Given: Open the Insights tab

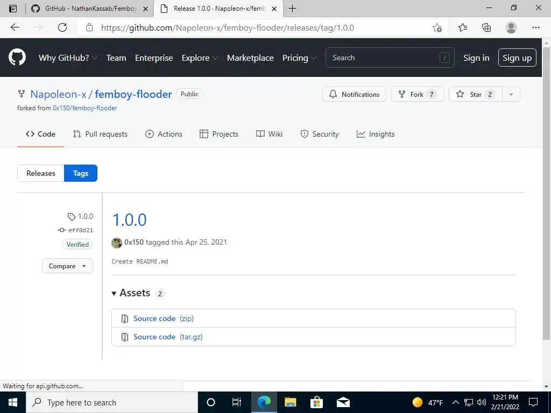Looking at the screenshot, I should pyautogui.click(x=375, y=134).
